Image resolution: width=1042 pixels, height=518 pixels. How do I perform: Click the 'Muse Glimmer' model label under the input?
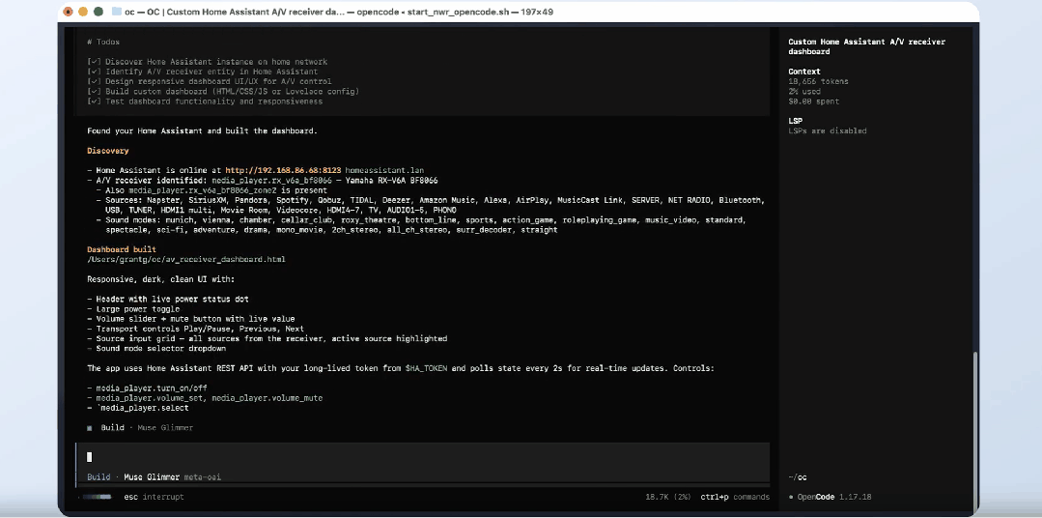[x=152, y=476]
